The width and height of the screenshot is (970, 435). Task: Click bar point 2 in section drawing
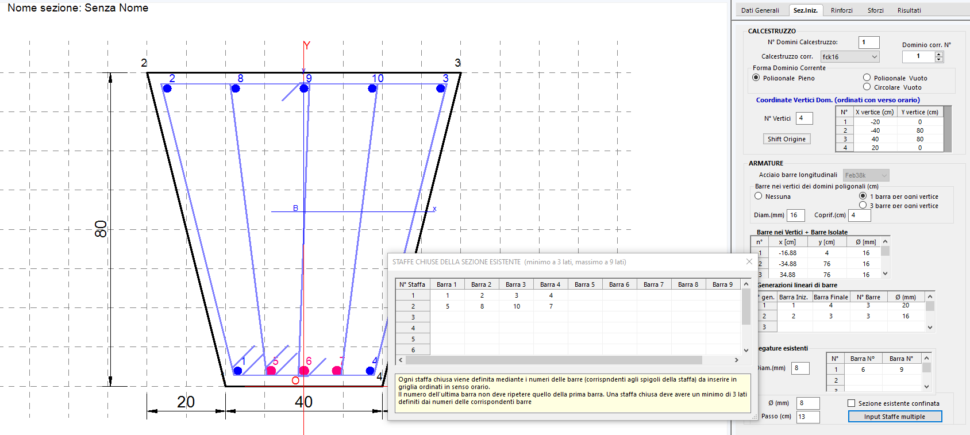[x=167, y=88]
